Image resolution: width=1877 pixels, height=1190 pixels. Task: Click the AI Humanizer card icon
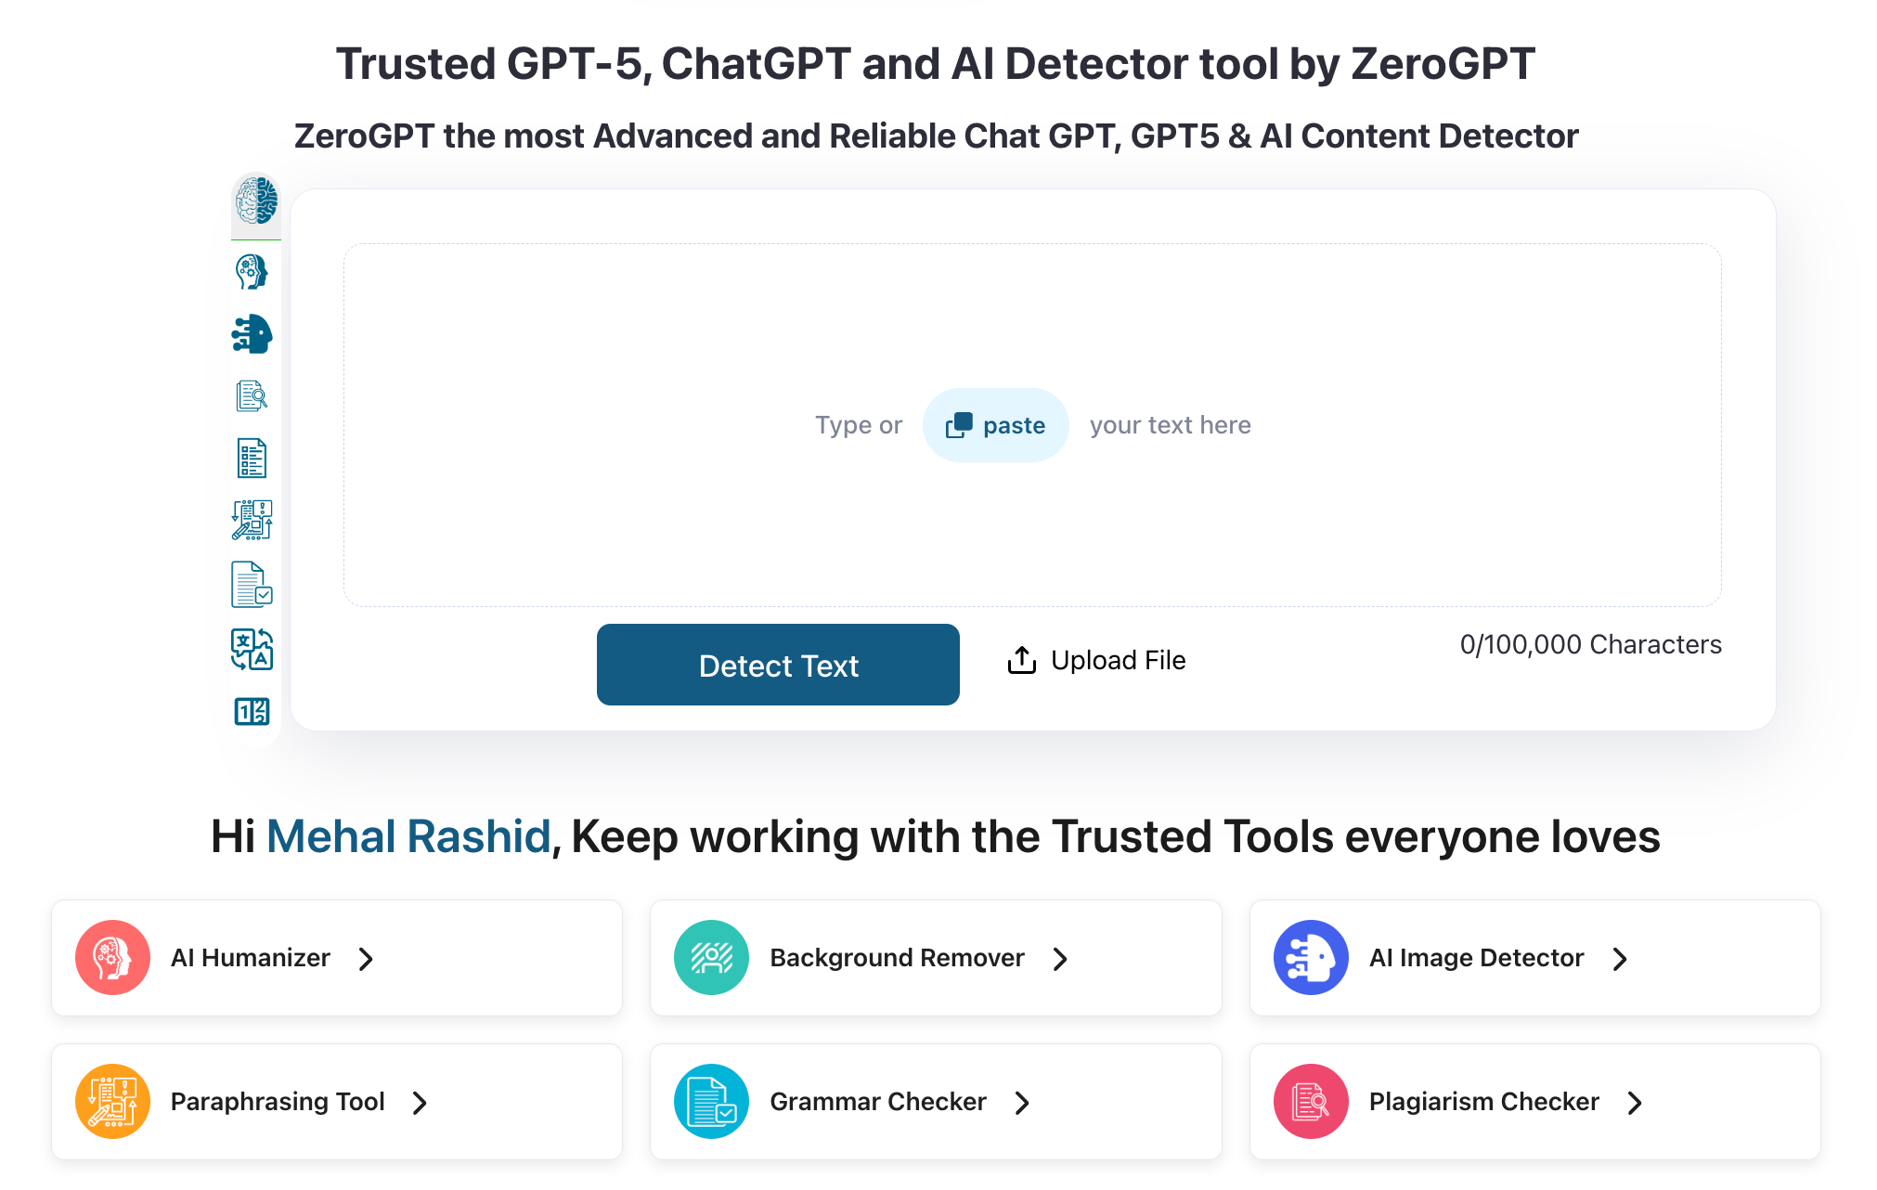[112, 957]
